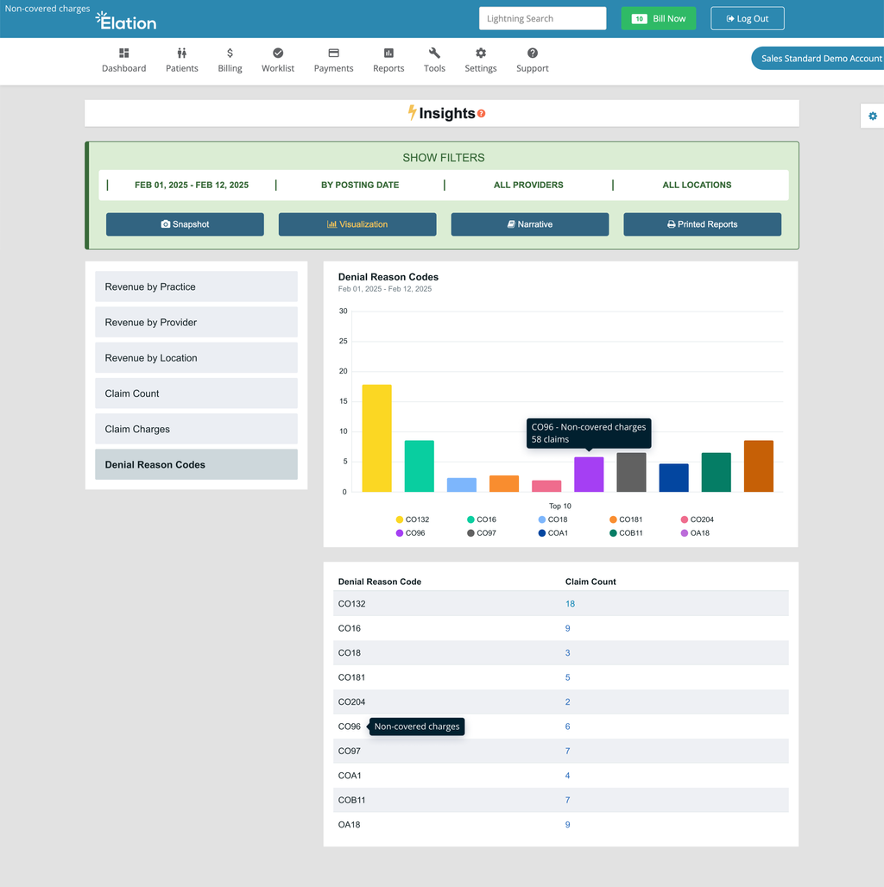Select Revenue by Practice report
The height and width of the screenshot is (887, 884).
click(196, 286)
